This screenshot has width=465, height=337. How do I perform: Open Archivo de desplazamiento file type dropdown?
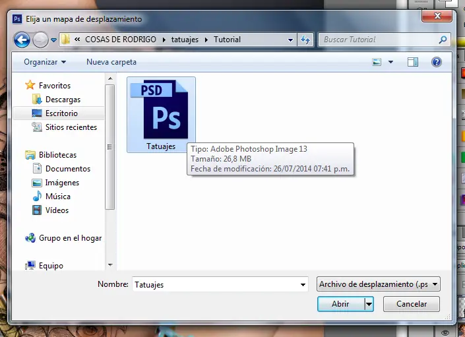(x=378, y=284)
